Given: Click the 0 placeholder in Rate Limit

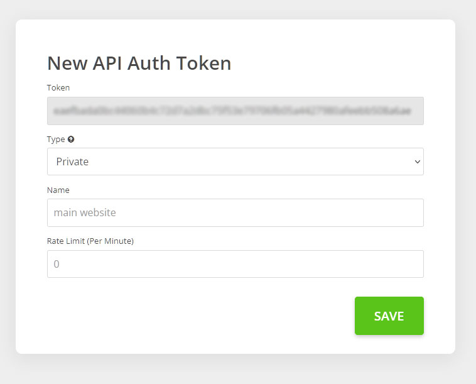Looking at the screenshot, I should point(57,264).
